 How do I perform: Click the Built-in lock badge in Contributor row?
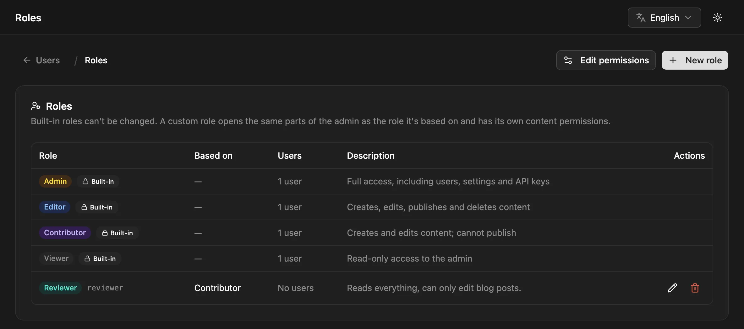point(117,233)
